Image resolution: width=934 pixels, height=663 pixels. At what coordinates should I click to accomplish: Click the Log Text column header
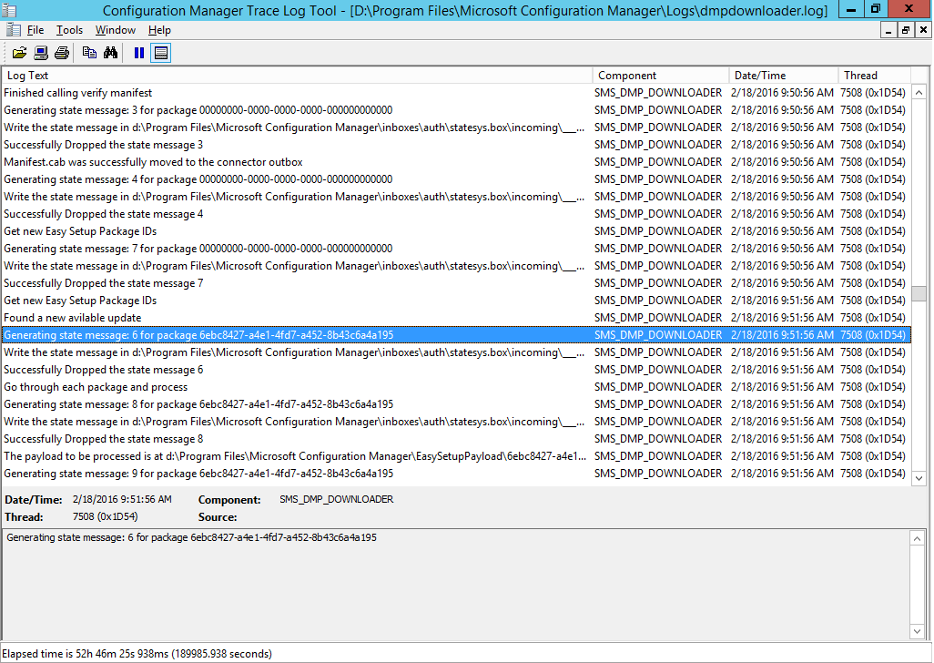pos(298,76)
